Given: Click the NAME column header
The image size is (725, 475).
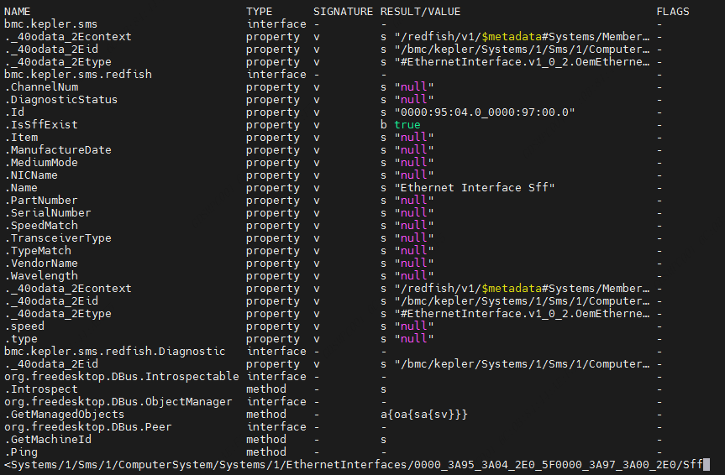Looking at the screenshot, I should (18, 12).
